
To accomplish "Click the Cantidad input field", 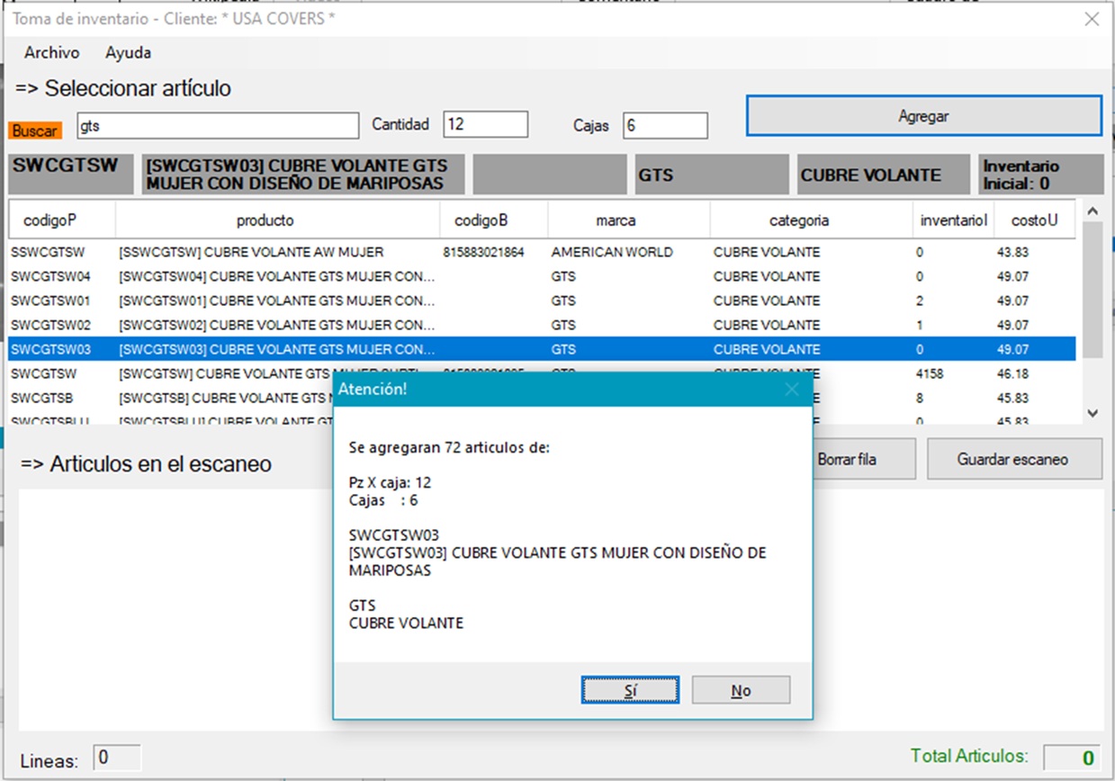I will click(x=485, y=125).
